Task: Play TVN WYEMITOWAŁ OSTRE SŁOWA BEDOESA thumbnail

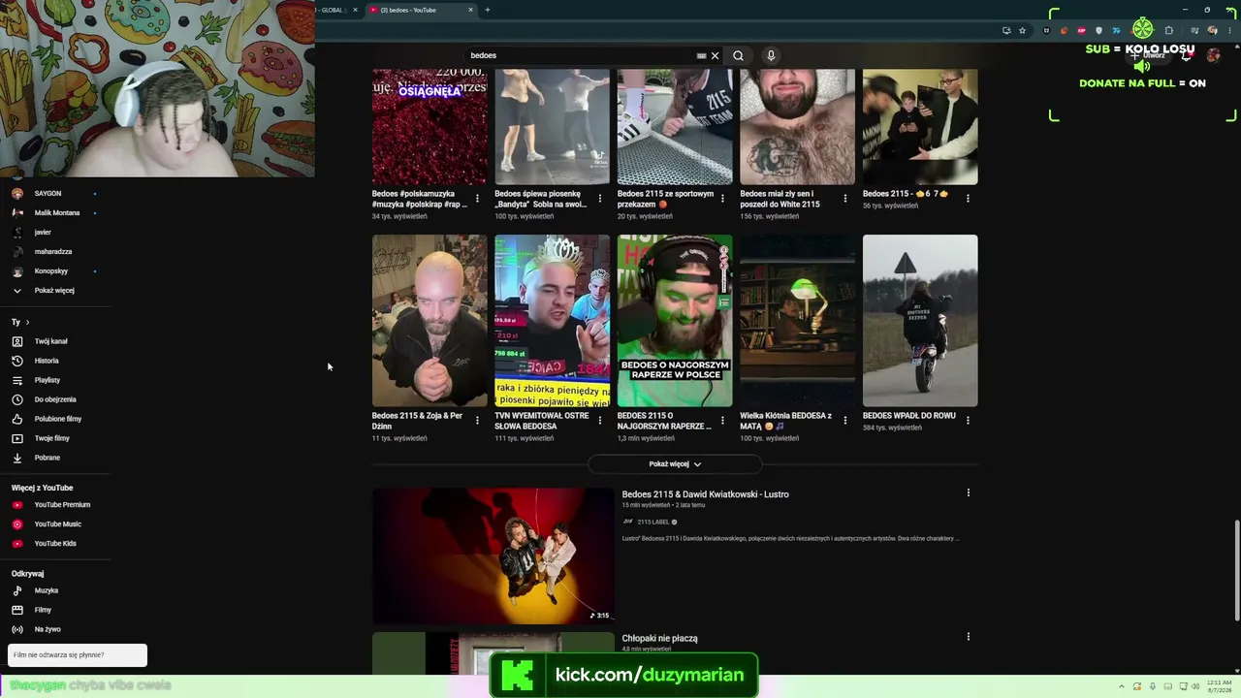Action: click(553, 320)
